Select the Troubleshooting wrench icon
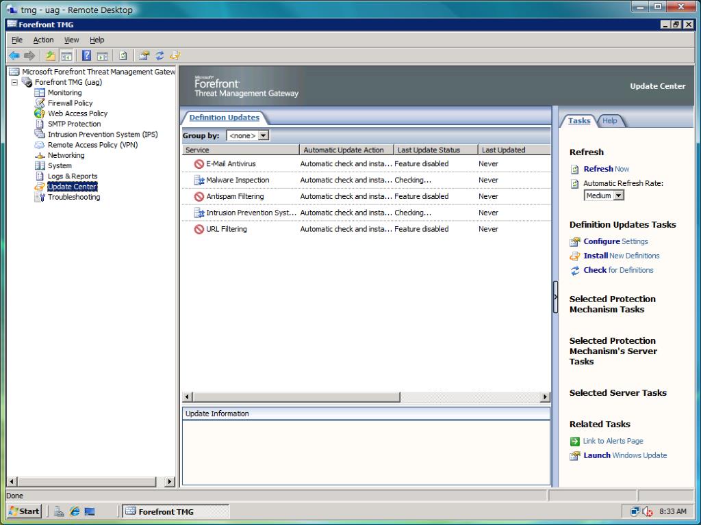 coord(40,197)
